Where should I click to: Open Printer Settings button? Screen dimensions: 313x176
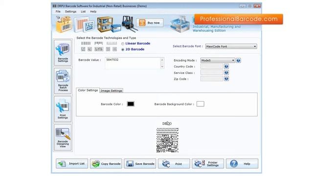[208, 164]
